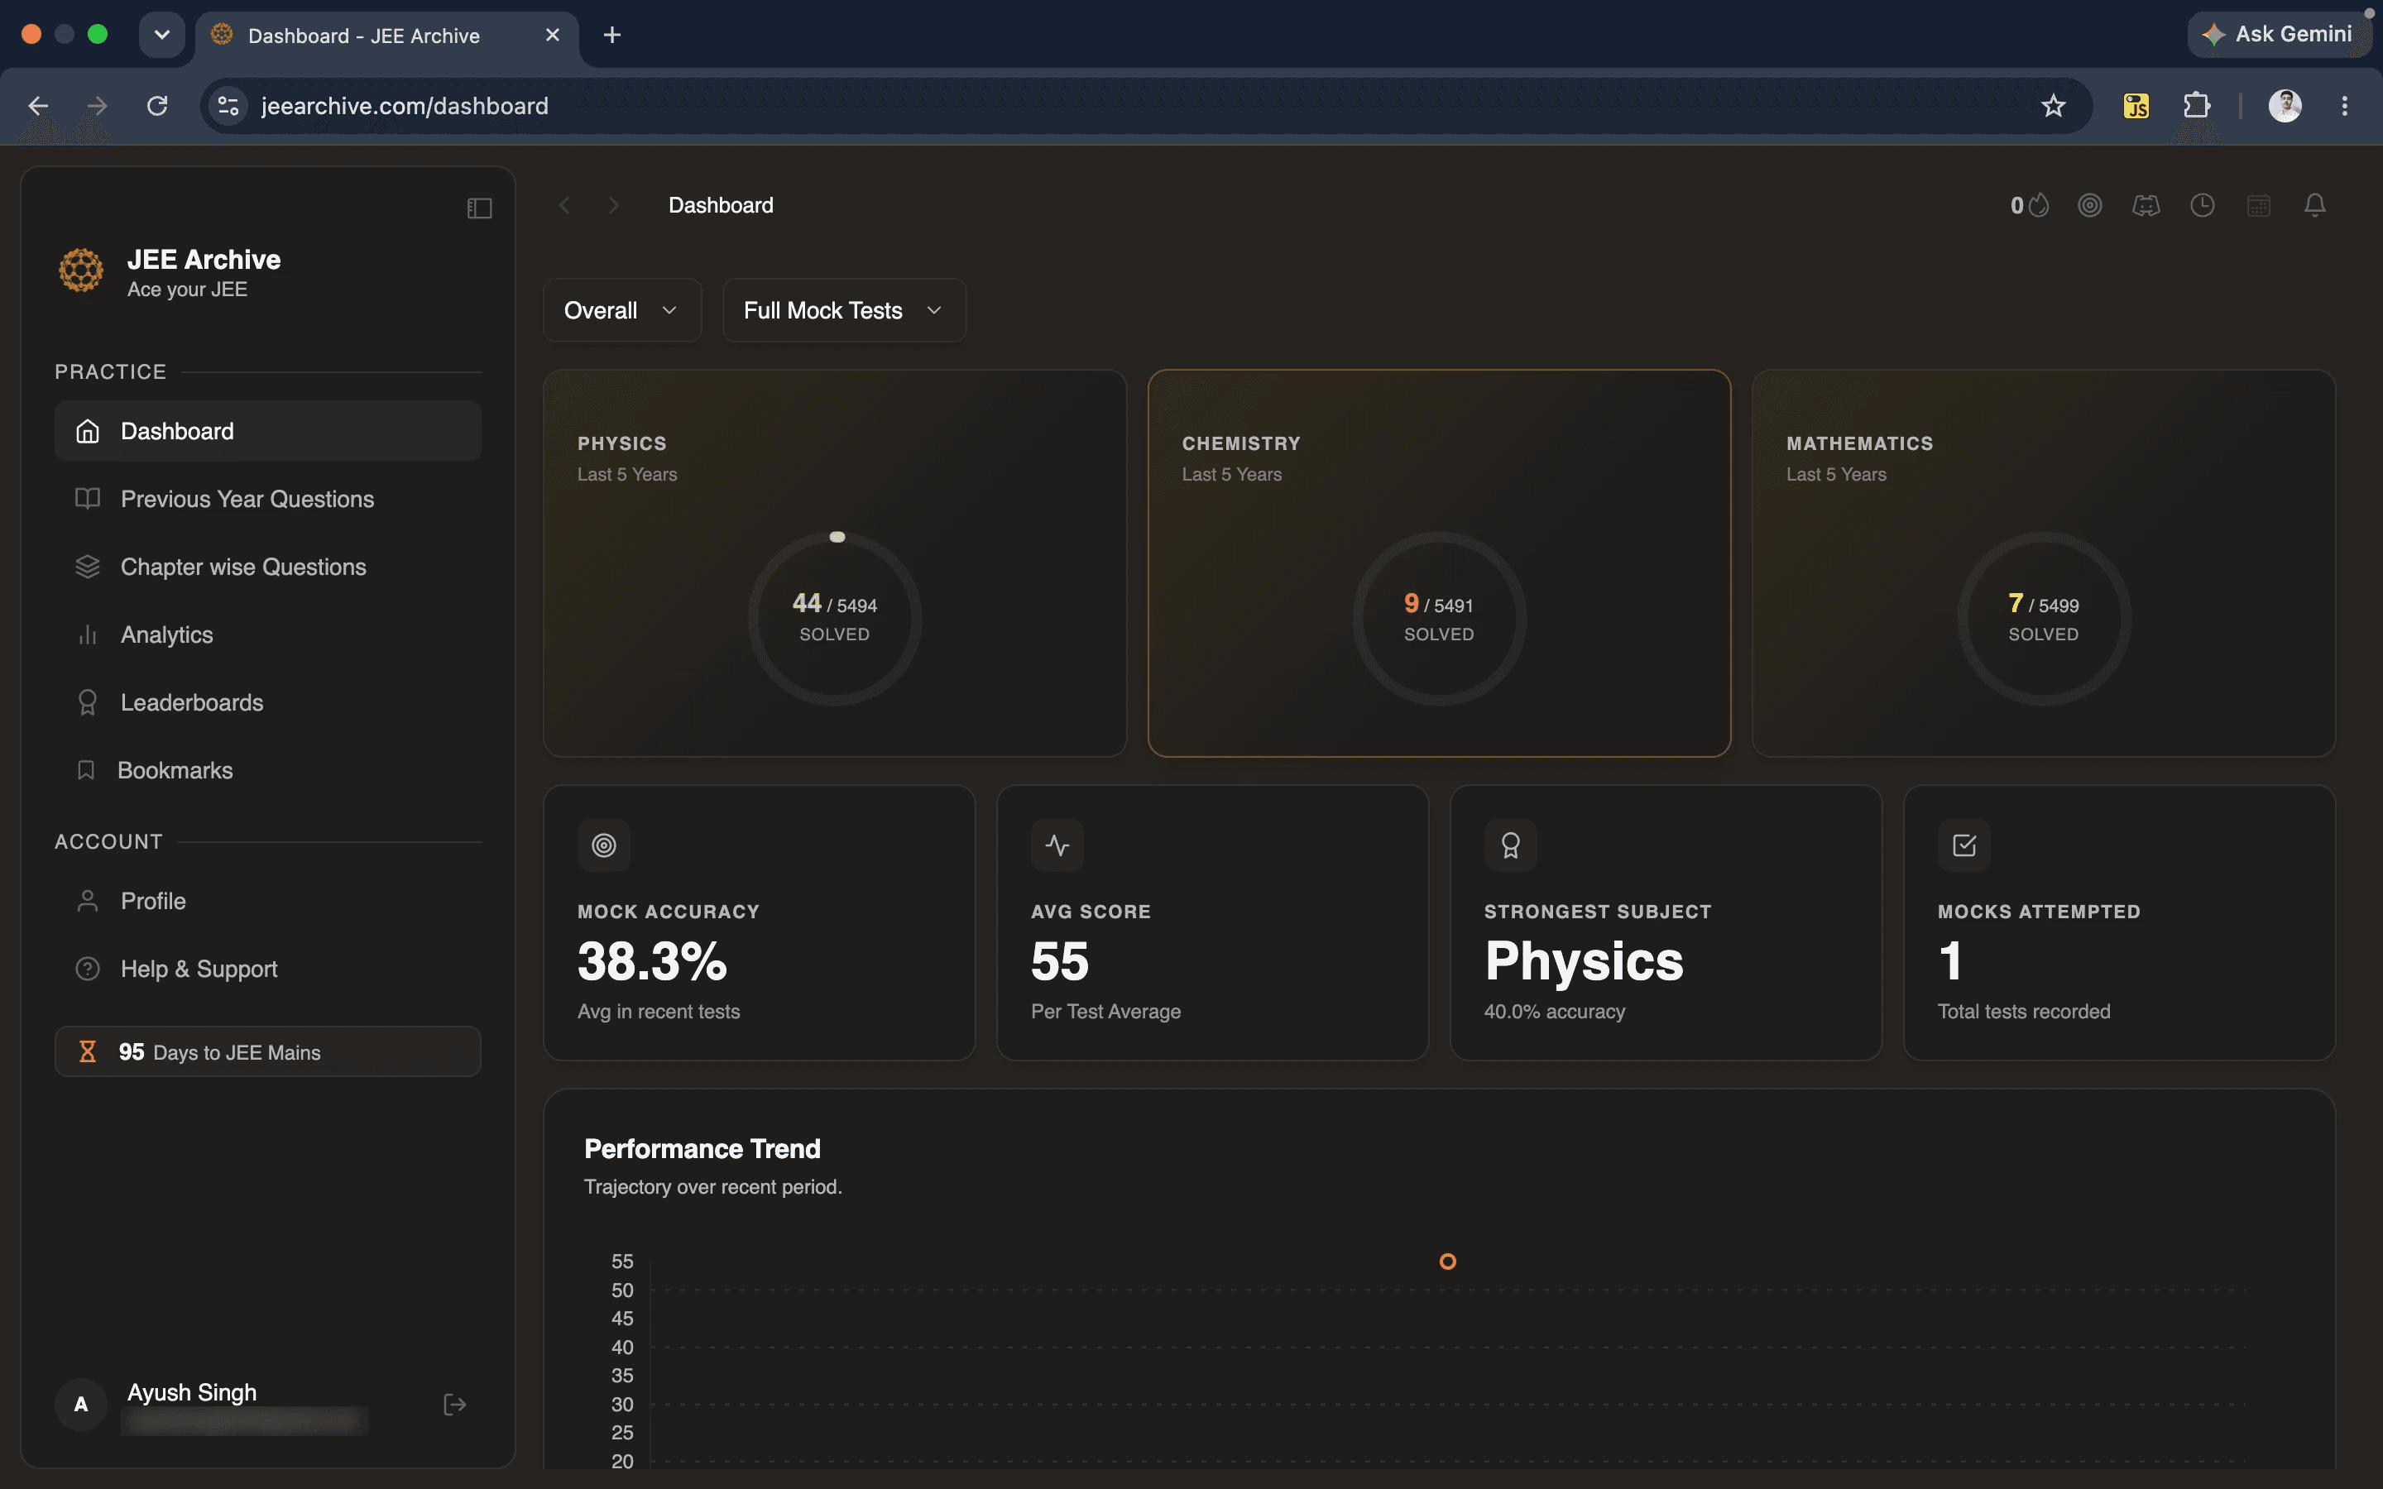This screenshot has height=1489, width=2383.
Task: Click the Avg Score pulse icon
Action: coord(1057,845)
